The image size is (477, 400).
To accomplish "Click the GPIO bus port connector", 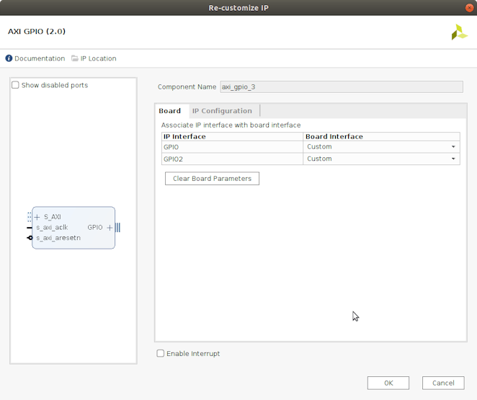I will [117, 227].
